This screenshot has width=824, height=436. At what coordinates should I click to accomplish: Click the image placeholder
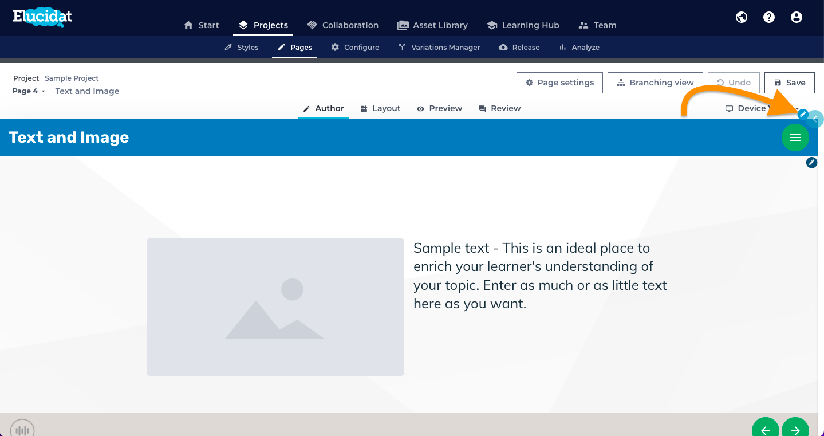pyautogui.click(x=275, y=307)
